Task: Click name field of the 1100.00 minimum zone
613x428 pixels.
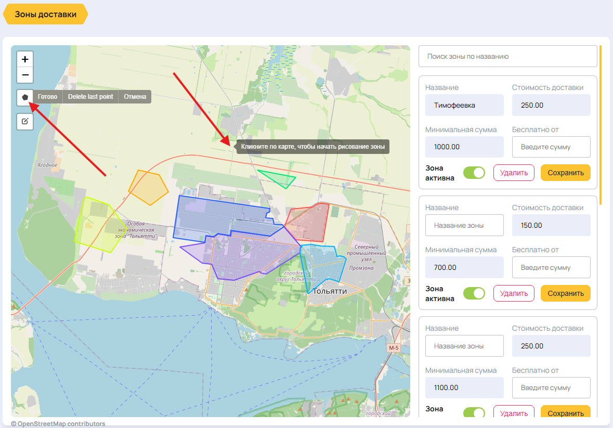Action: coord(464,346)
